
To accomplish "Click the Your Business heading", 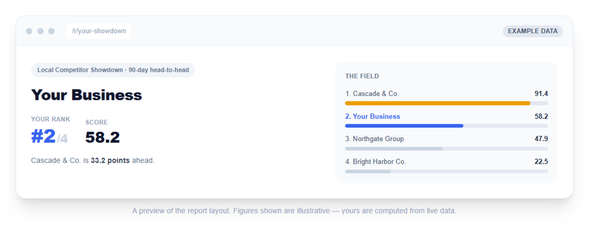I will [87, 95].
